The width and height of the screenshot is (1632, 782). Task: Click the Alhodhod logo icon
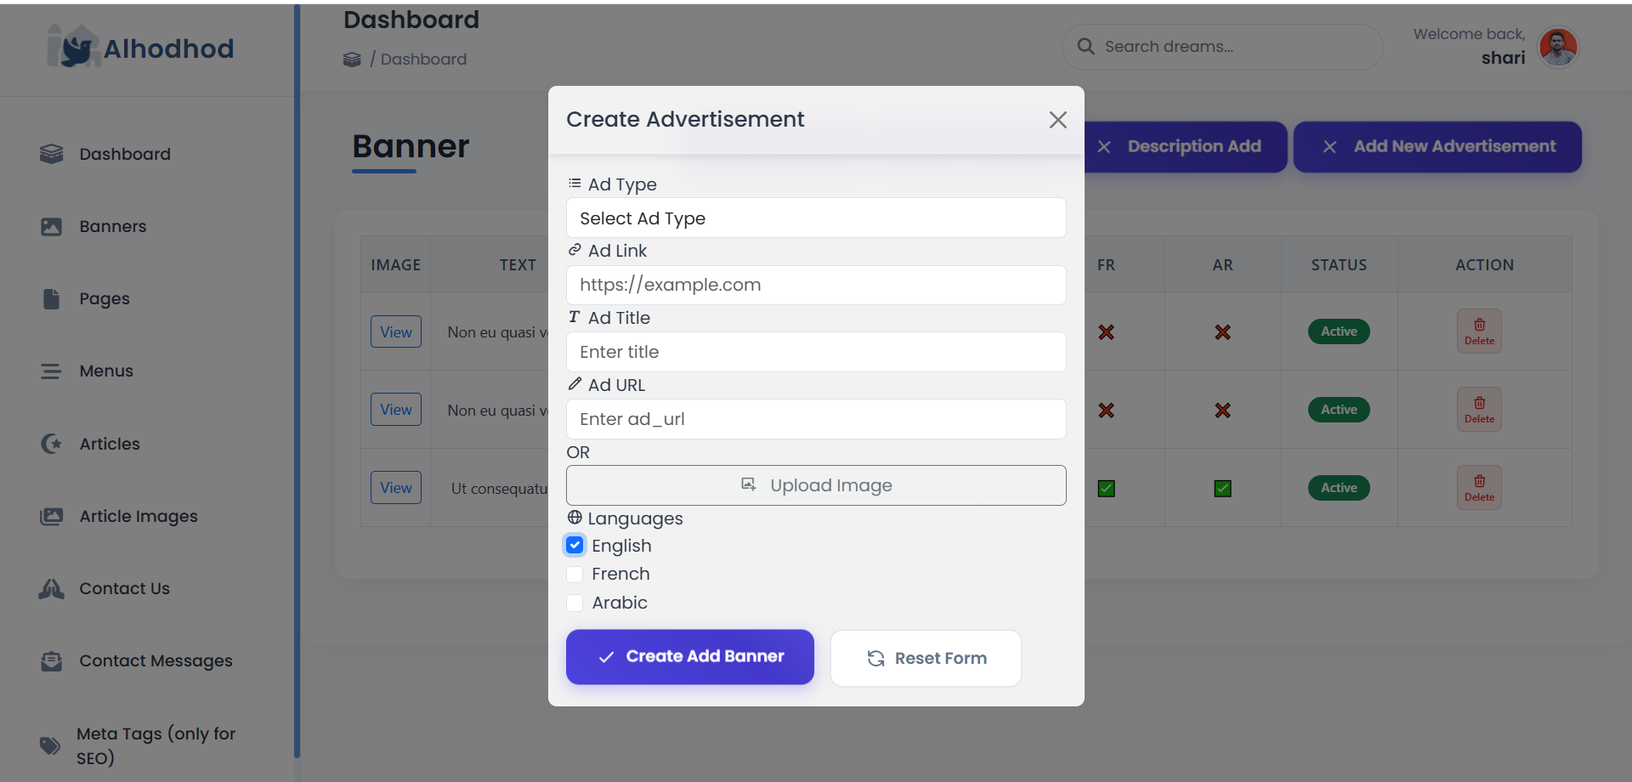[x=73, y=47]
